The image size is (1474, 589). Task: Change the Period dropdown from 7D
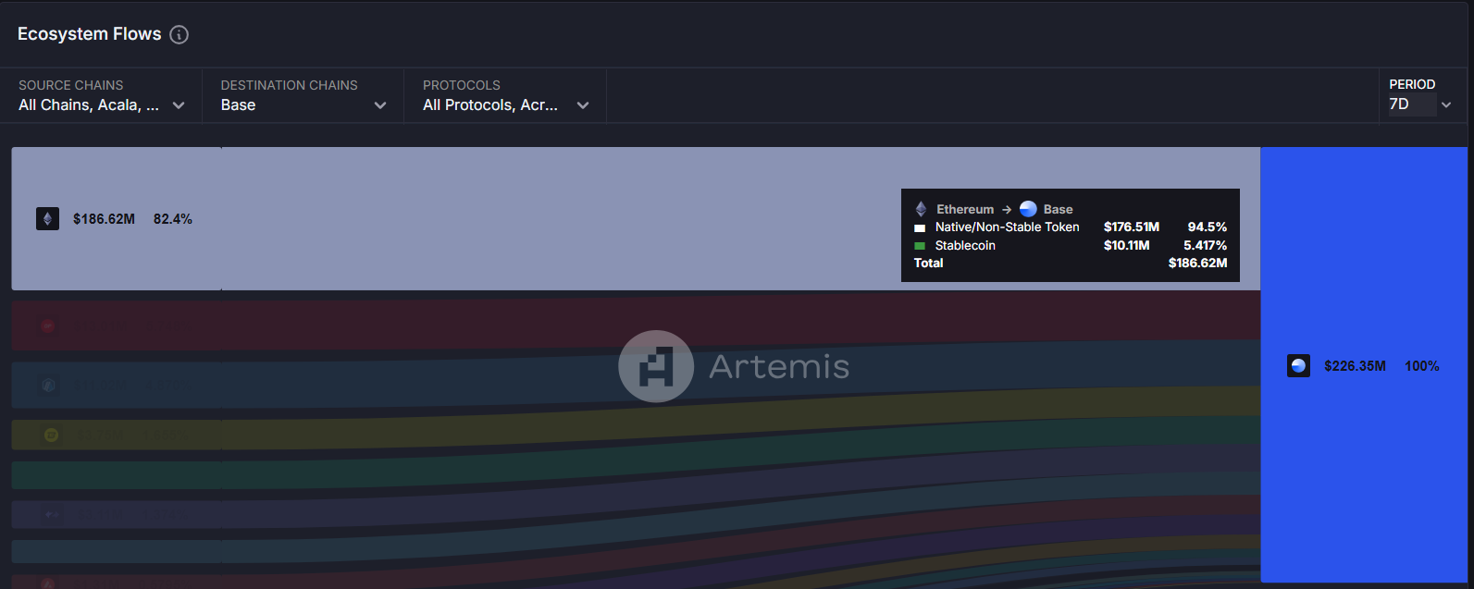coord(1420,95)
